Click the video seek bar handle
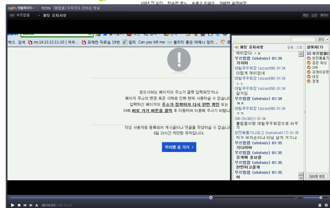 tap(211, 198)
